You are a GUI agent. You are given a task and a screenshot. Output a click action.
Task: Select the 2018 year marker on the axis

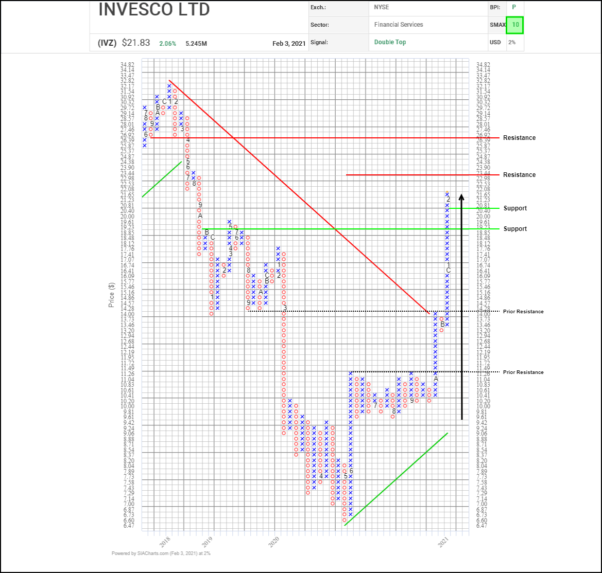165,542
